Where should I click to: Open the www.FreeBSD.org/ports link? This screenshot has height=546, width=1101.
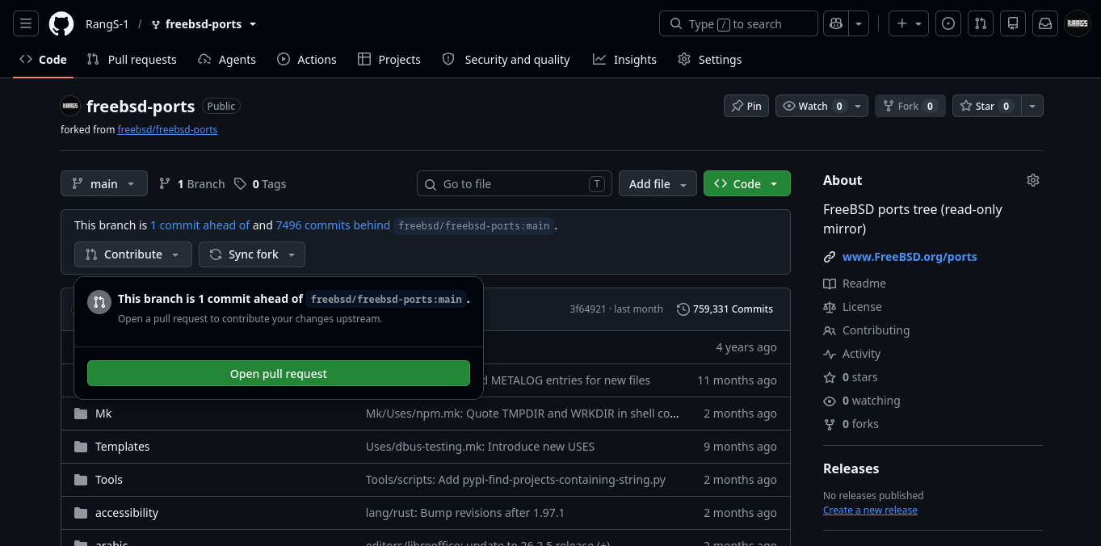point(910,257)
